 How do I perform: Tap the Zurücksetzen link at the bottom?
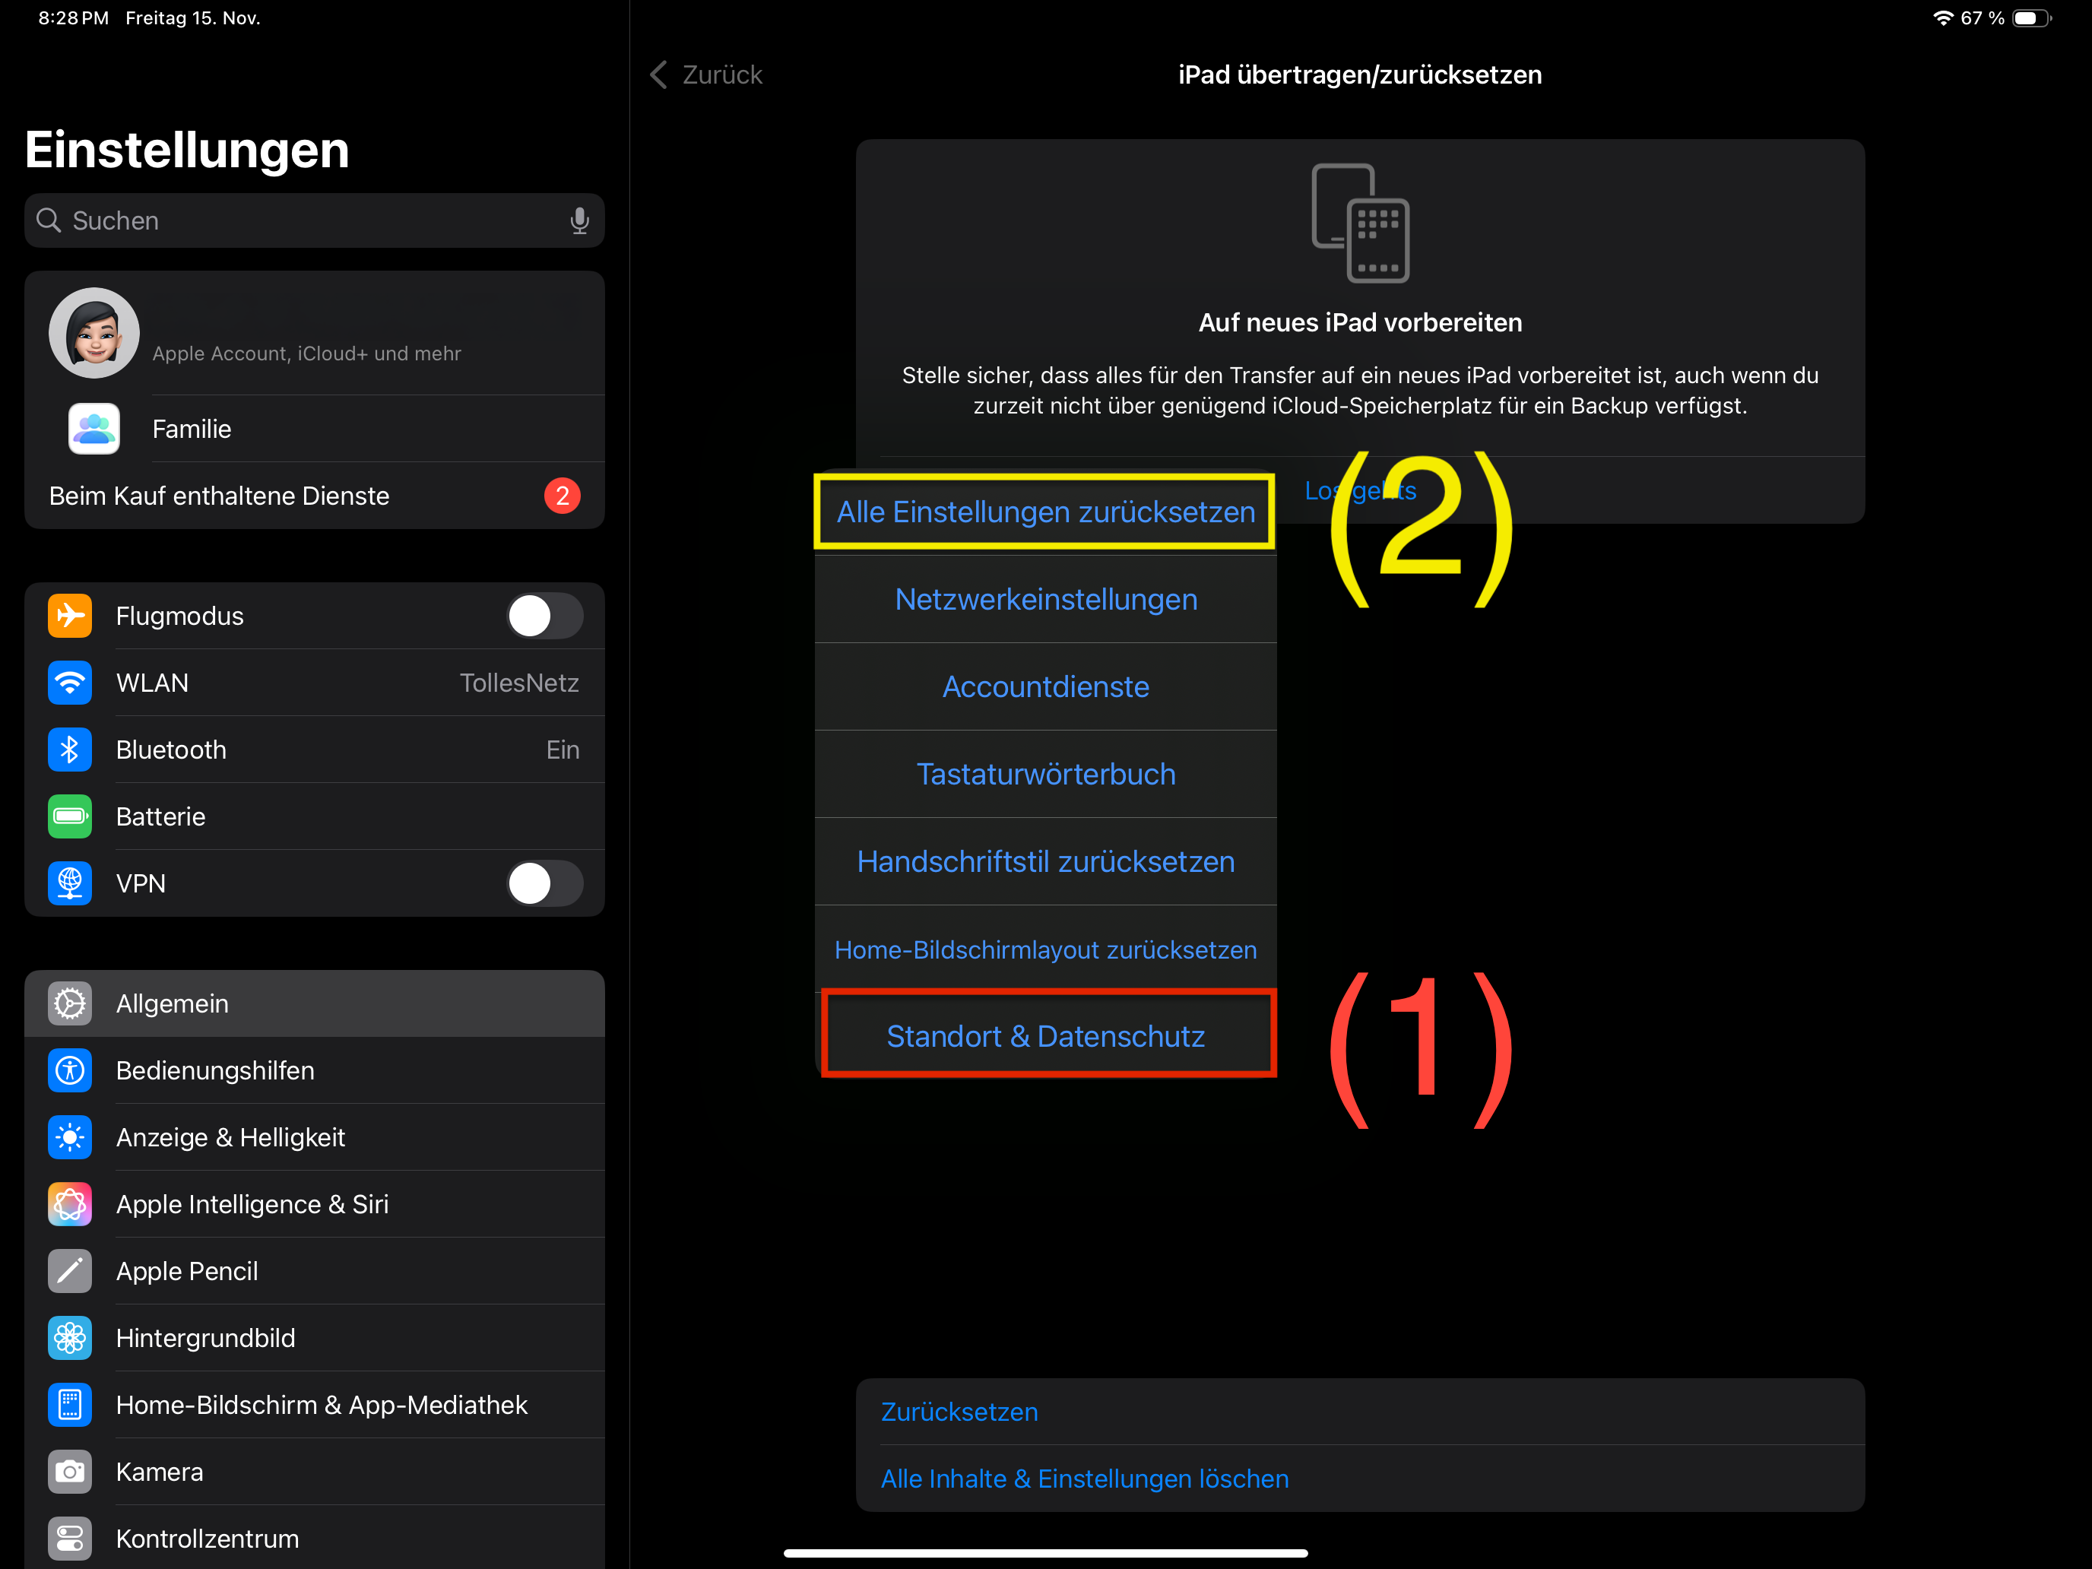tap(959, 1411)
